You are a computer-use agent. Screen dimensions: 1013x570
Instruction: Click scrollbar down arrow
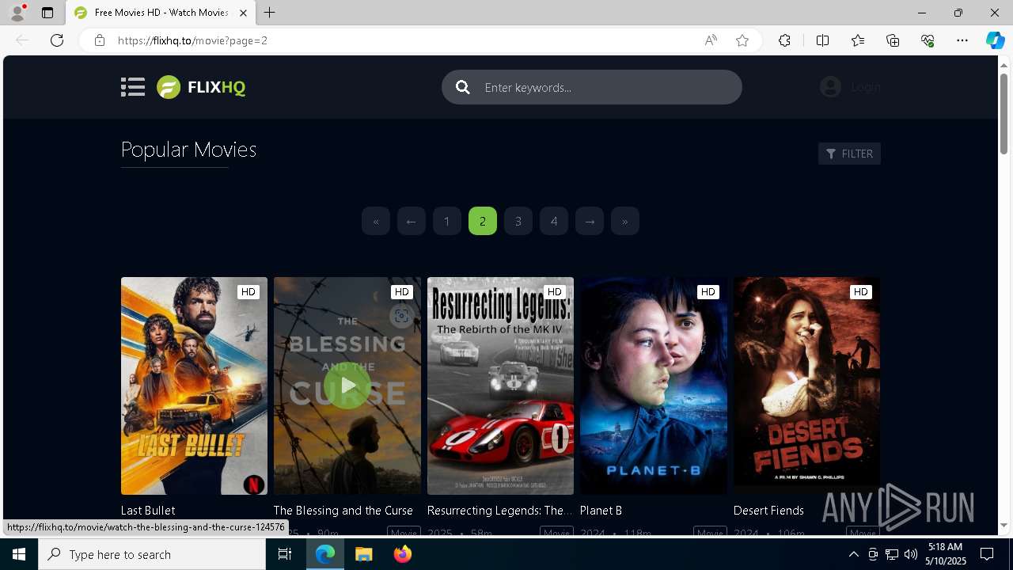pyautogui.click(x=1004, y=525)
